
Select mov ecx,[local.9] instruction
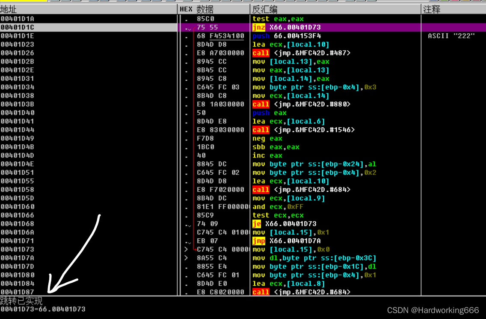tap(288, 198)
